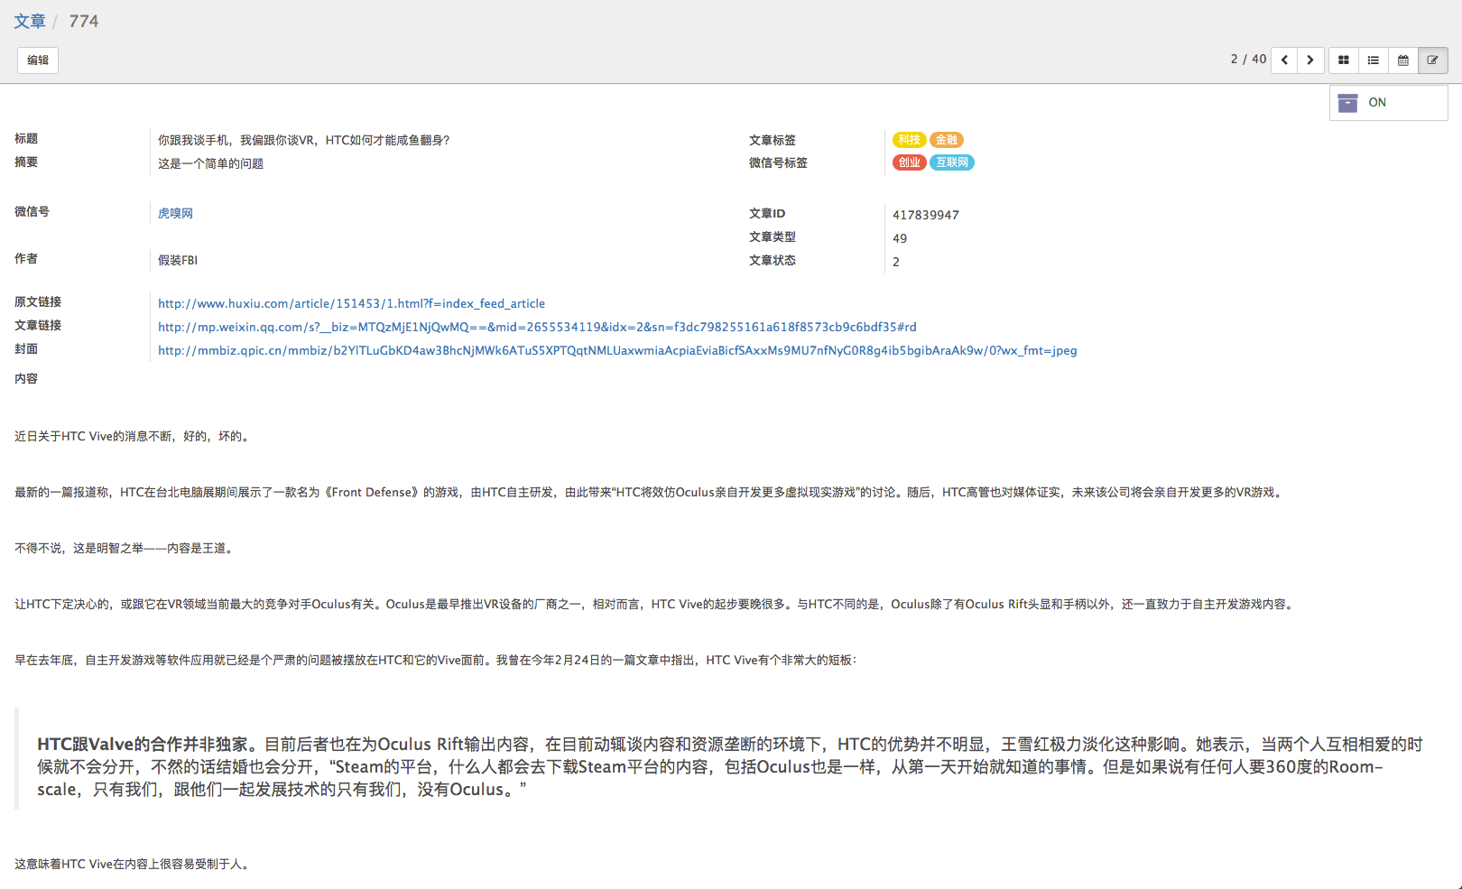Click the 微信号标签 field label
The height and width of the screenshot is (889, 1462).
pos(778,162)
